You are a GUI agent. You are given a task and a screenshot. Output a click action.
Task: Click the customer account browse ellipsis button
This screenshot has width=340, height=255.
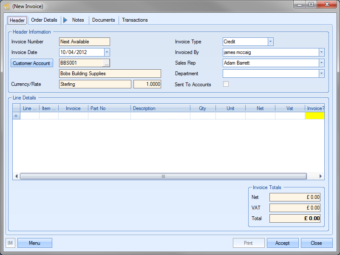pos(106,63)
